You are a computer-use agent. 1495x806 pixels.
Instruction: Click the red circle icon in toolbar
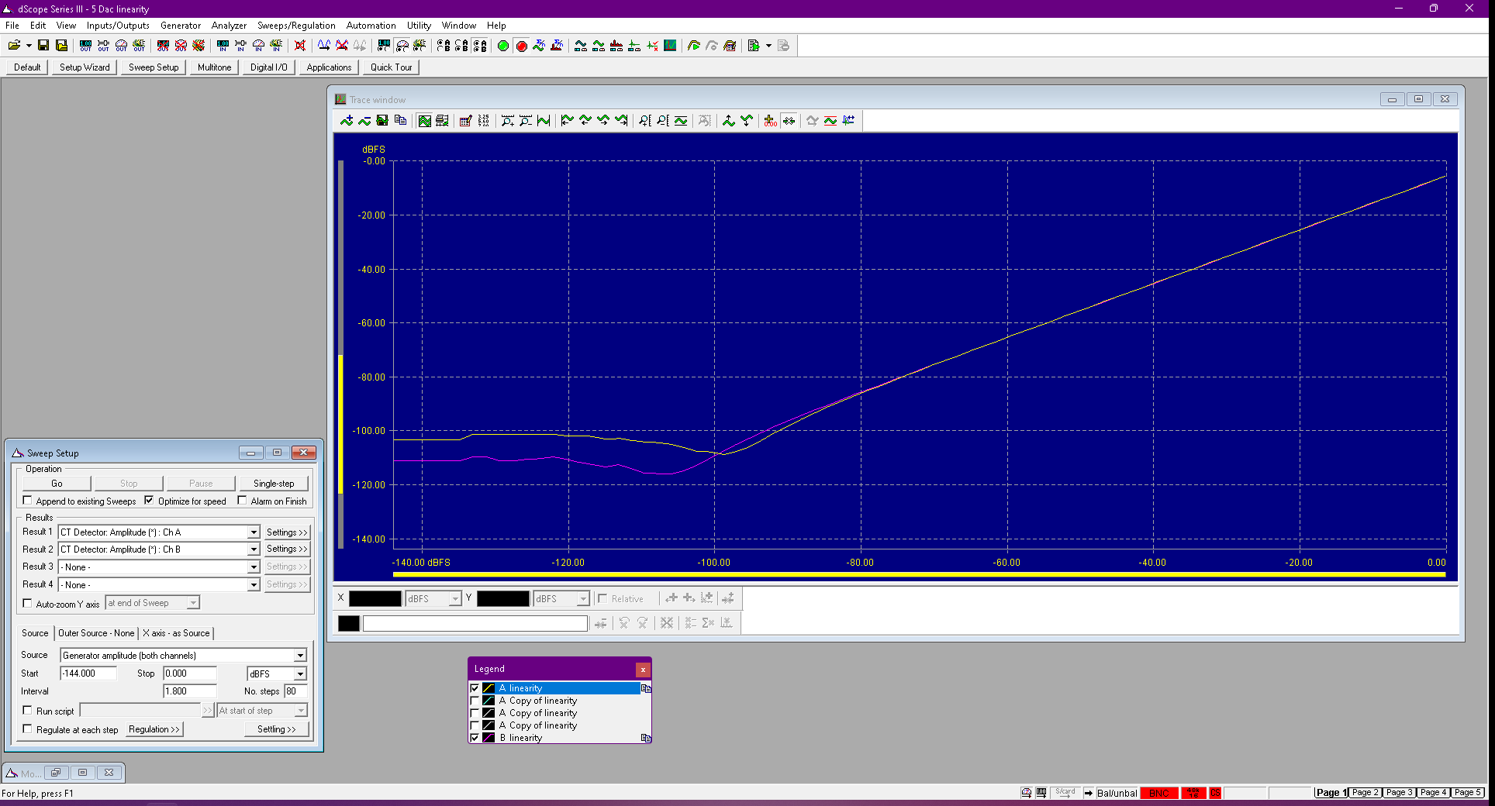click(x=522, y=46)
